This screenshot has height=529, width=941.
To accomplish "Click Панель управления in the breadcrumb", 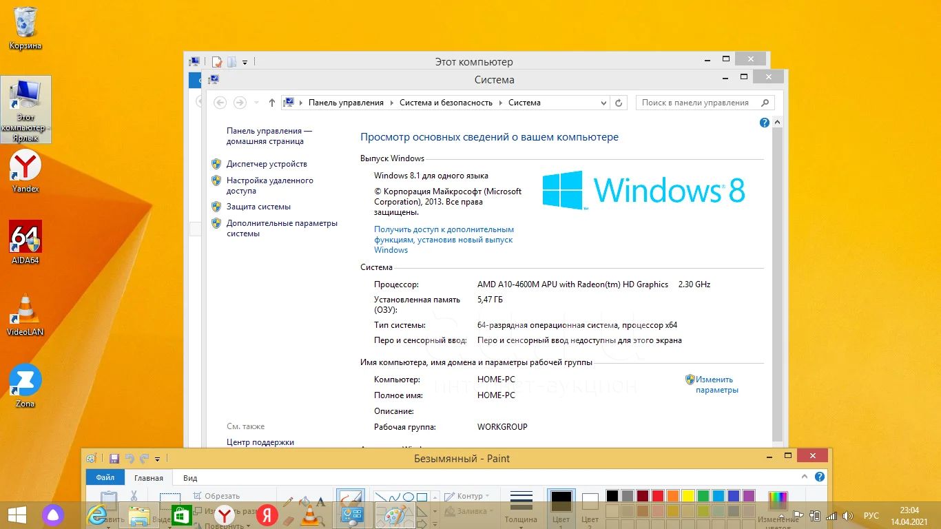I will pyautogui.click(x=346, y=103).
